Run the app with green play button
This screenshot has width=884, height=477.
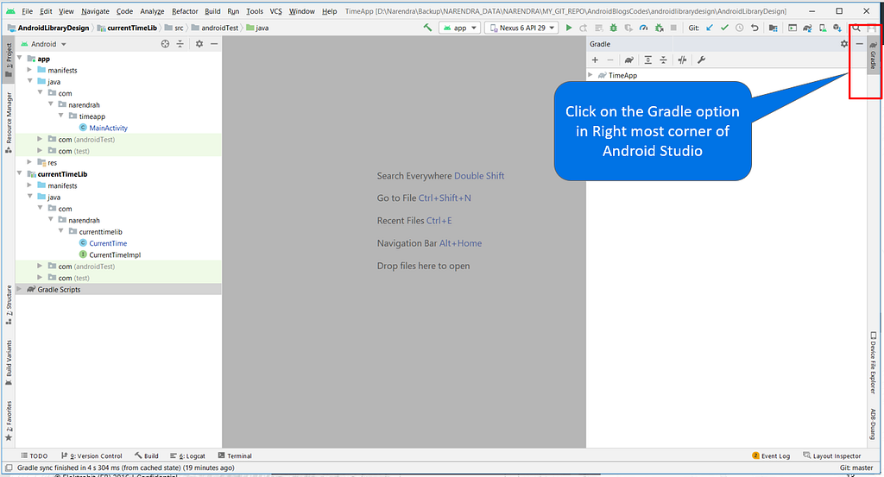pos(569,28)
